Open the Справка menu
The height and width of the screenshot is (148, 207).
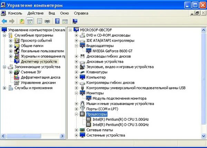[81, 13]
